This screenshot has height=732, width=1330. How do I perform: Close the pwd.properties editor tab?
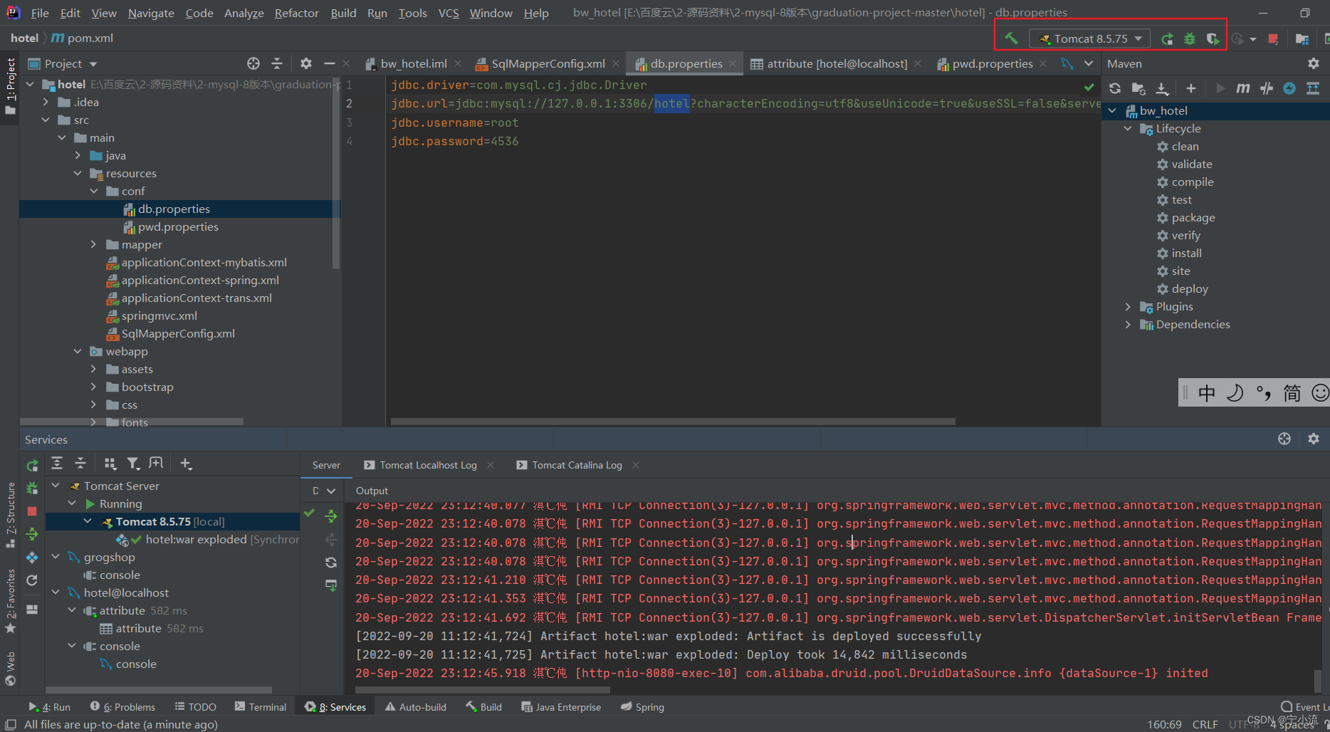(x=1043, y=63)
